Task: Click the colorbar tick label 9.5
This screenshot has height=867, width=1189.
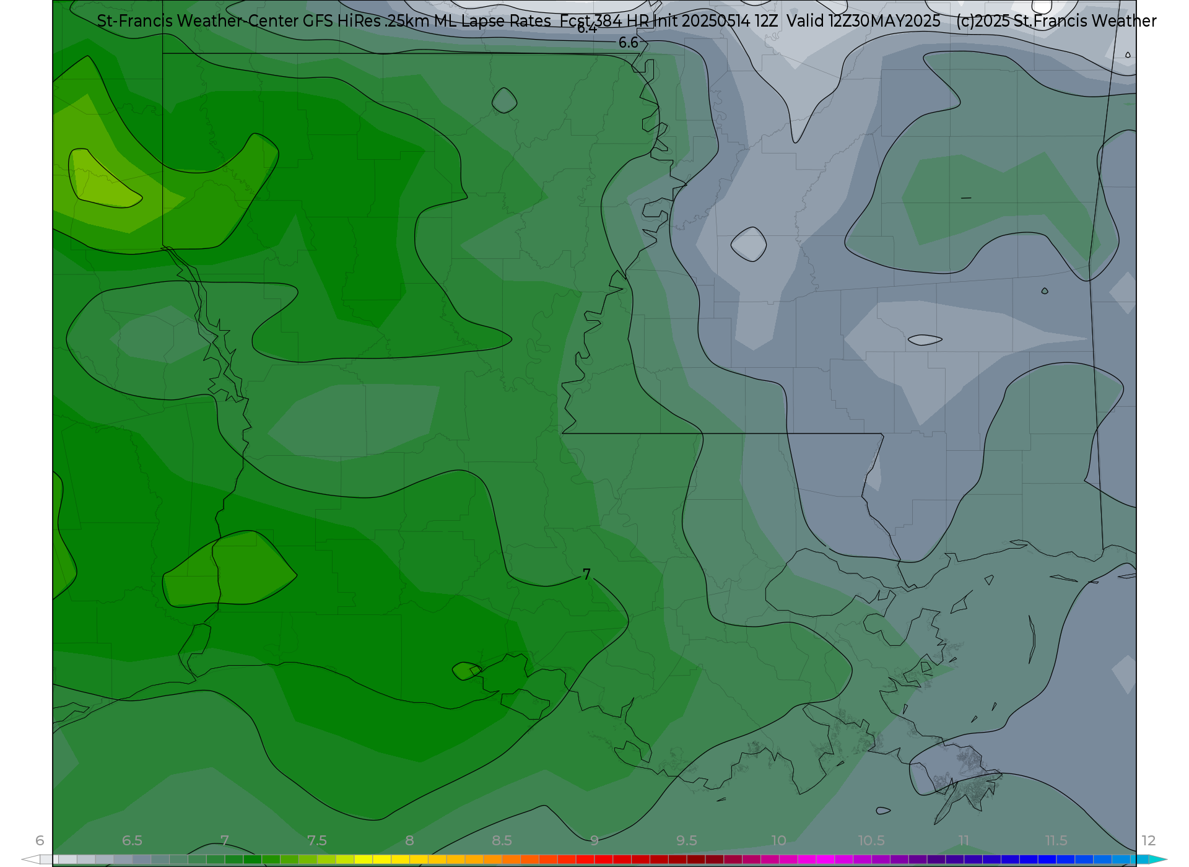Action: pos(686,840)
